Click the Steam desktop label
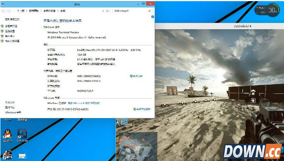The width and height of the screenshot is (284, 161). click(8, 120)
